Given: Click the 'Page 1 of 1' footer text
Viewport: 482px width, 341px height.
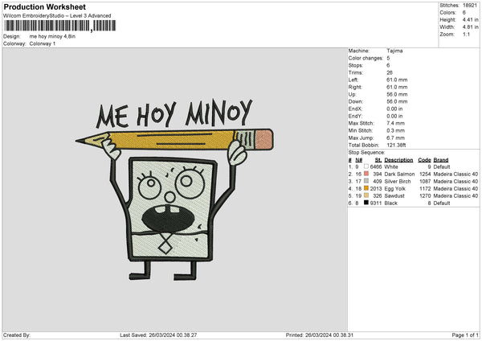Looking at the screenshot, I should [465, 335].
